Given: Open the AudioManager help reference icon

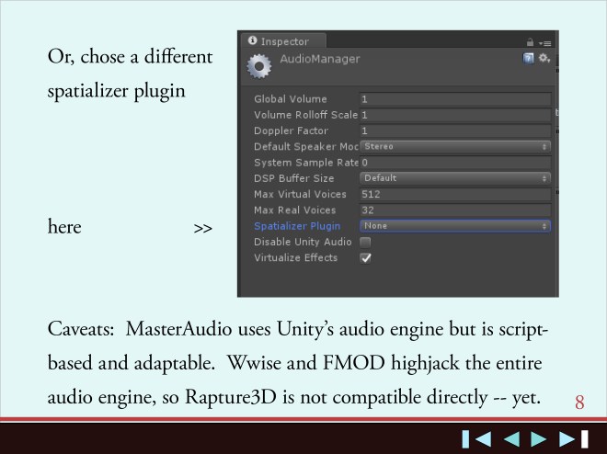Looking at the screenshot, I should (x=529, y=59).
